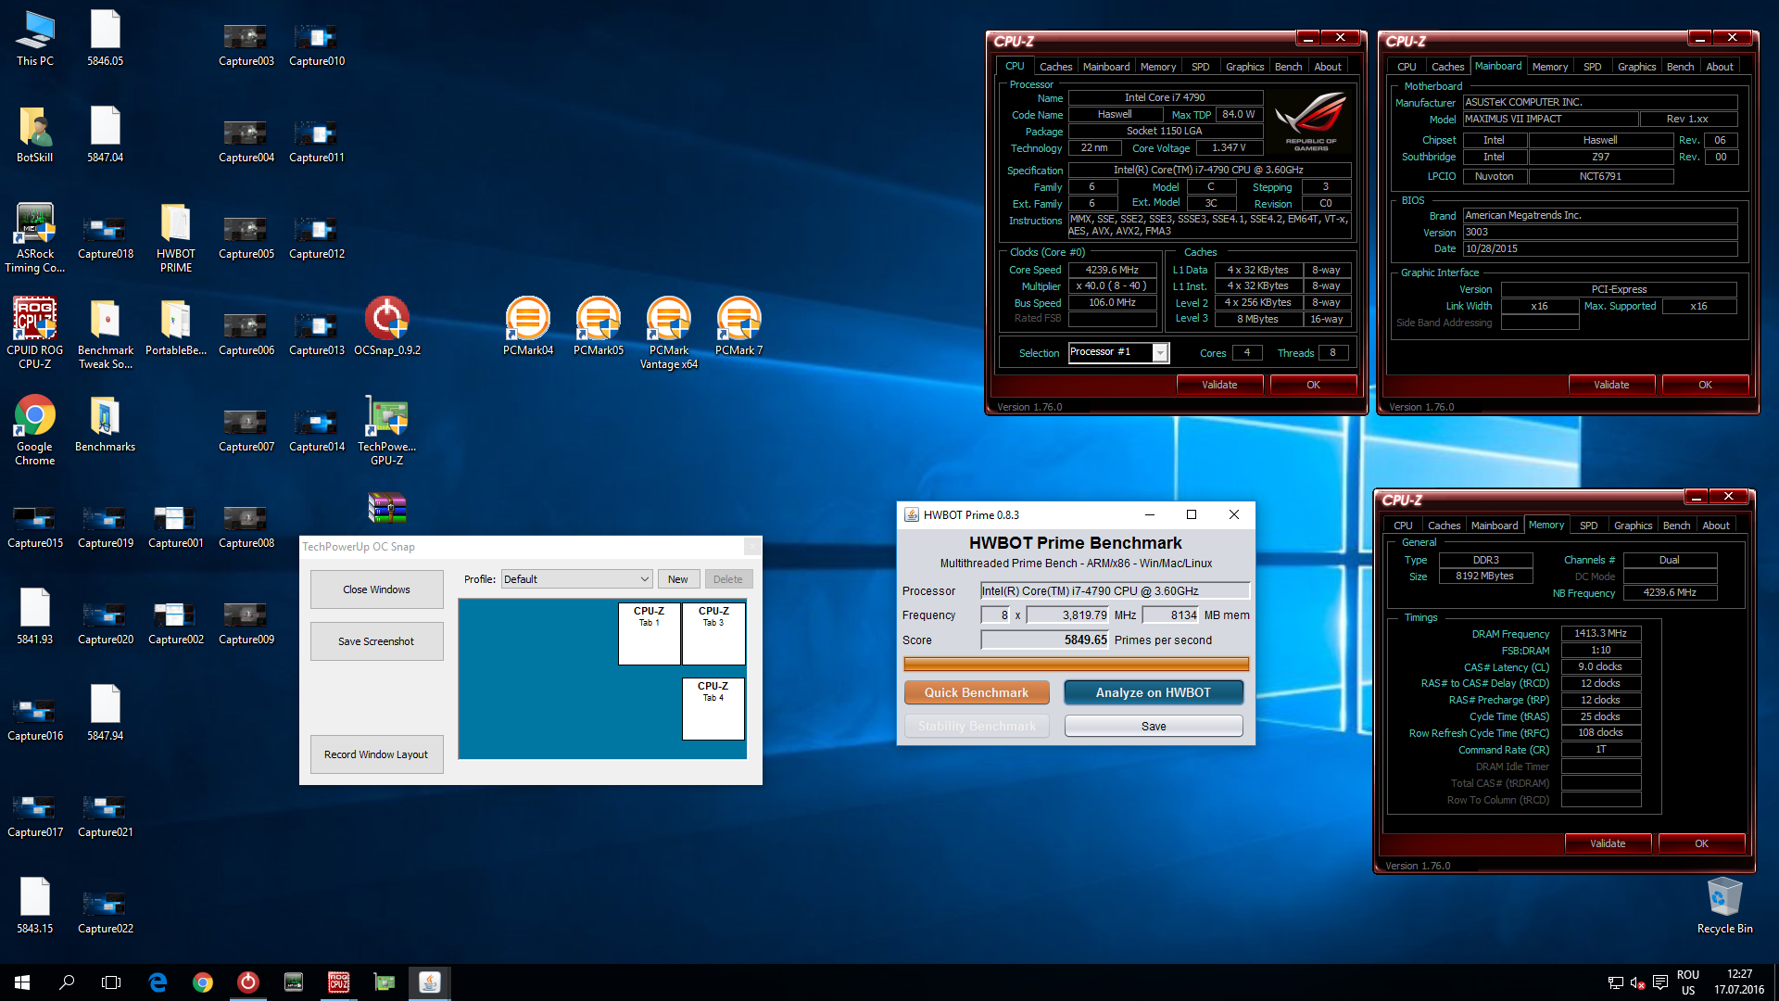Viewport: 1779px width, 1001px height.
Task: Click Validate in the CPU tab window
Action: [1219, 385]
